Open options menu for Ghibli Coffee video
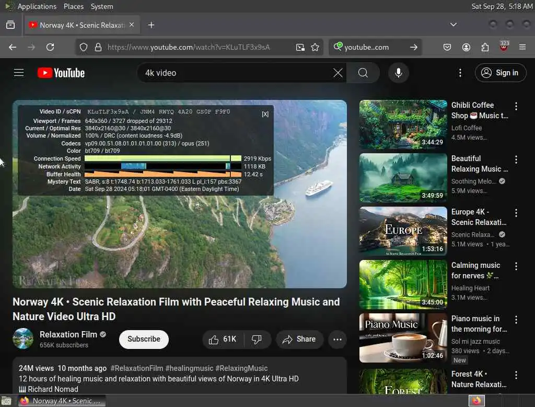Viewport: 535px width, 407px height. coord(516,106)
